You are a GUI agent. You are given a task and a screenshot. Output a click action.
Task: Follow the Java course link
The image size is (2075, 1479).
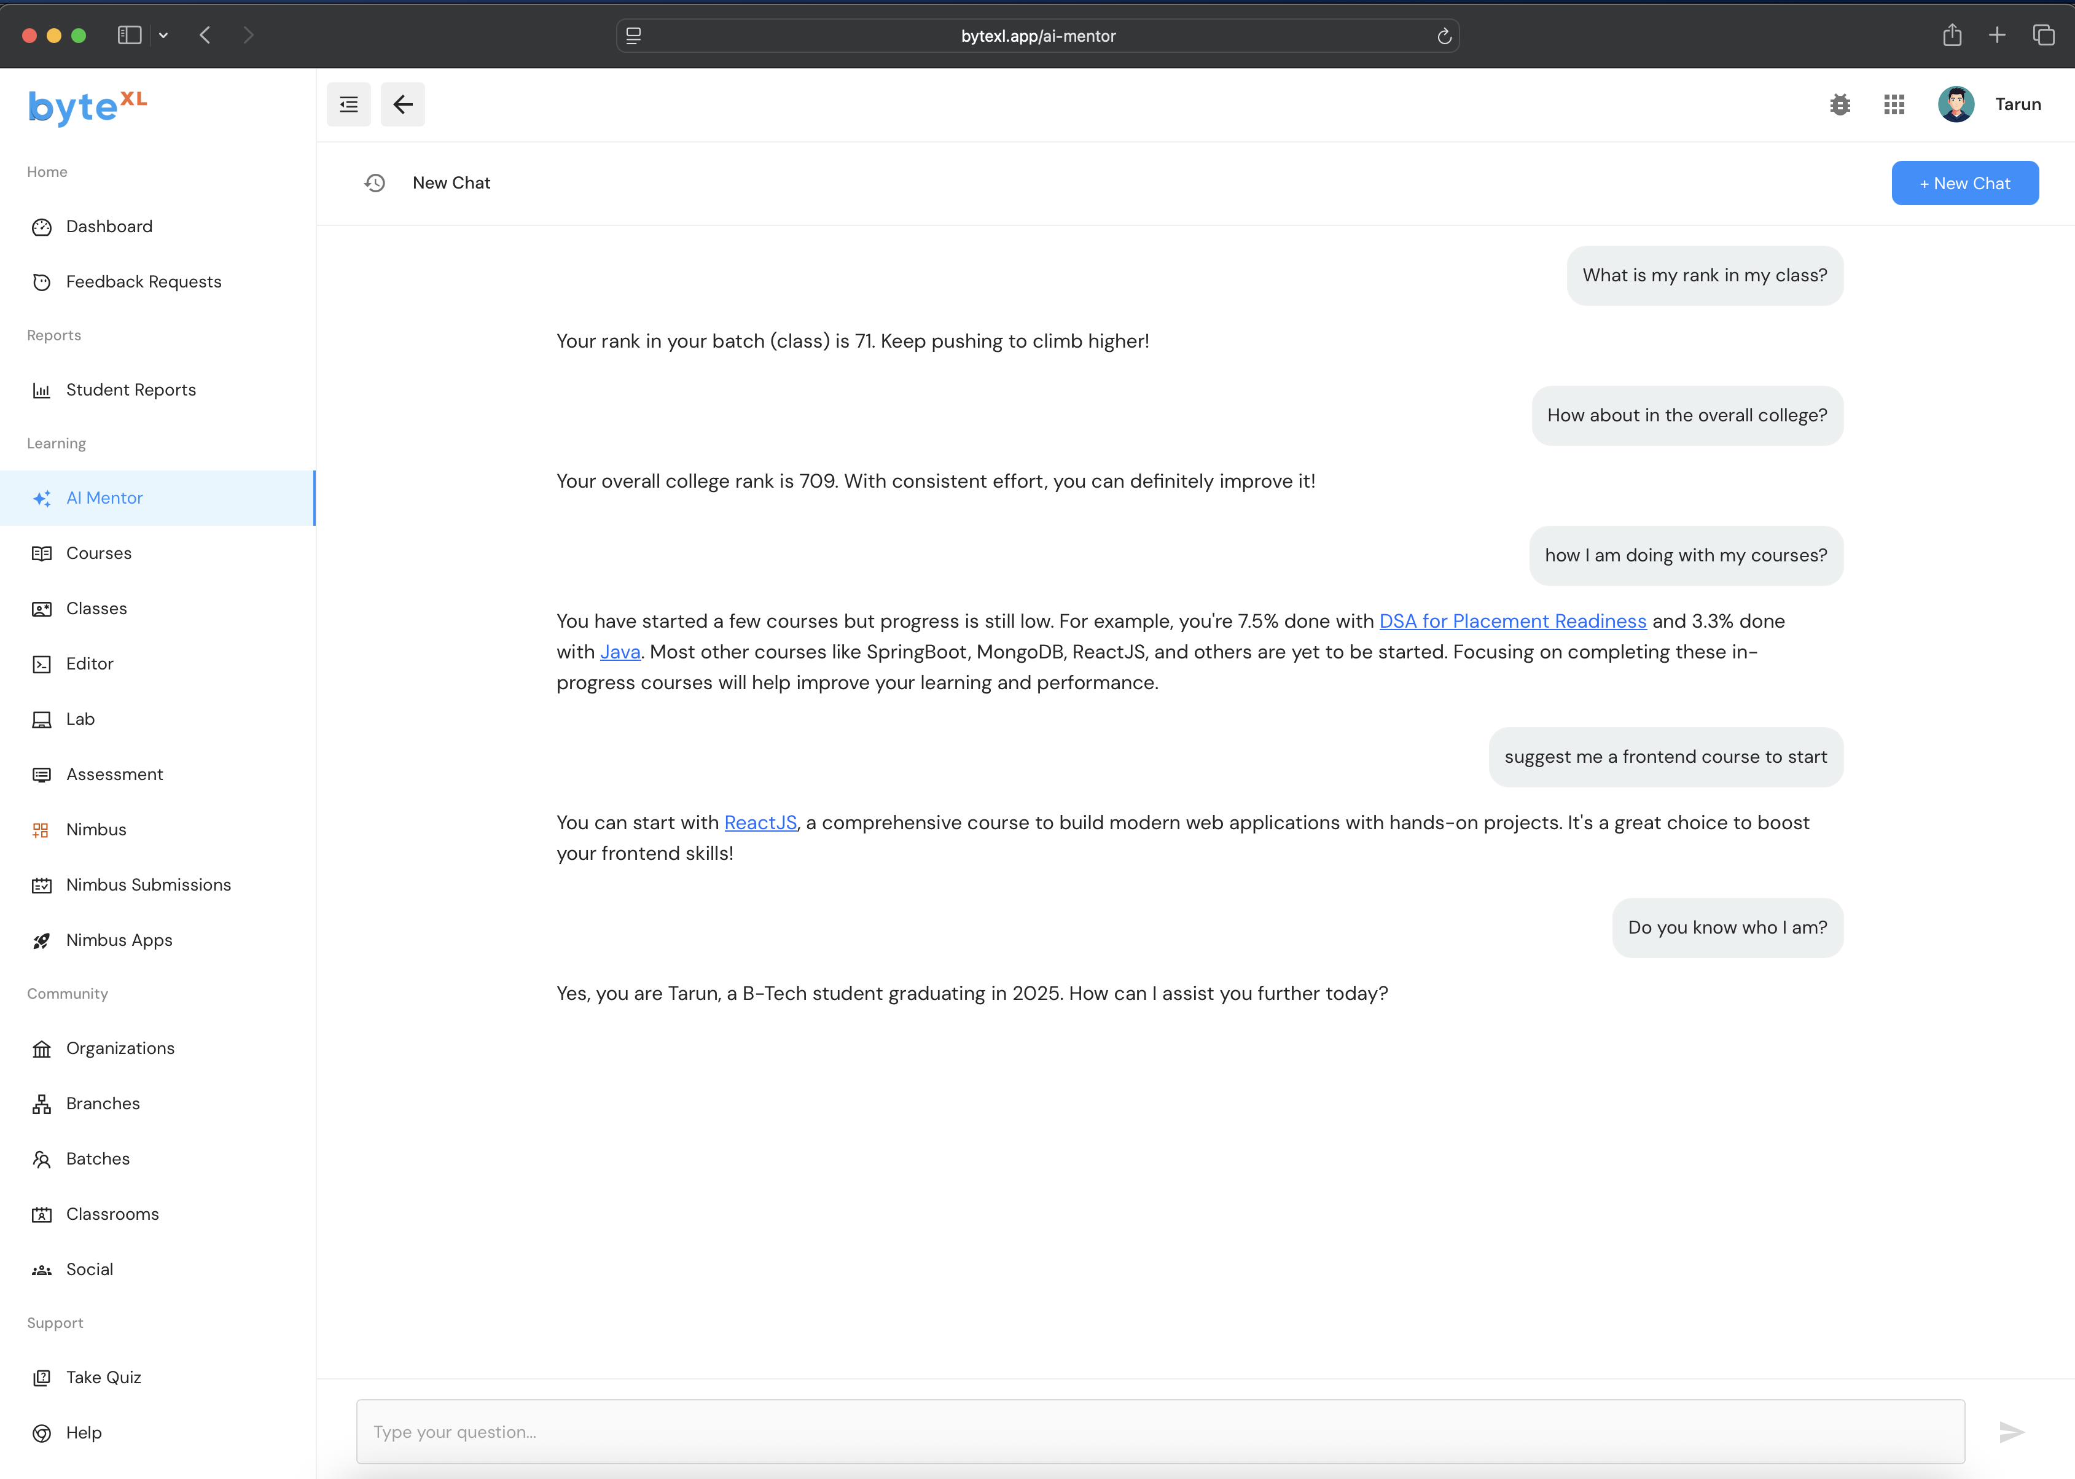coord(619,652)
